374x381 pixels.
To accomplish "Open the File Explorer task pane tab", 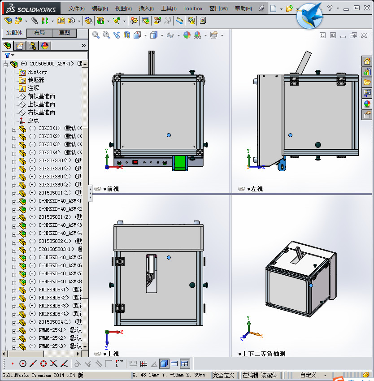I will point(367,82).
